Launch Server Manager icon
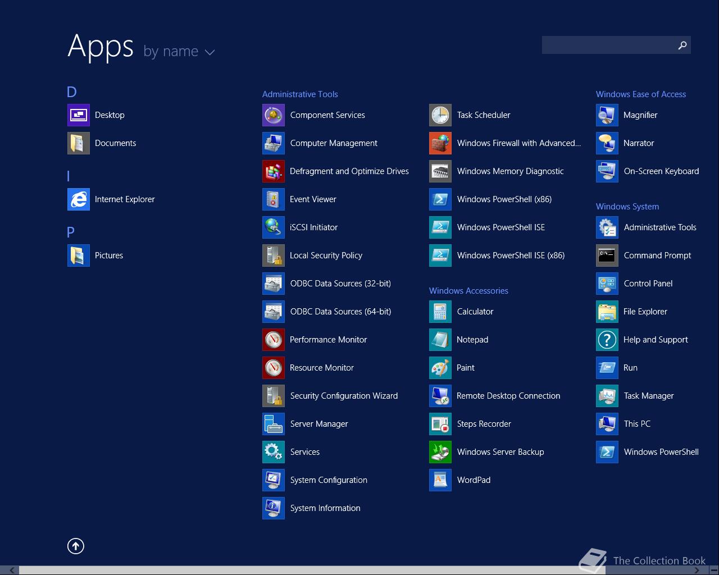The width and height of the screenshot is (719, 575). [274, 424]
